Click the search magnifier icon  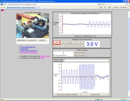point(127,4)
